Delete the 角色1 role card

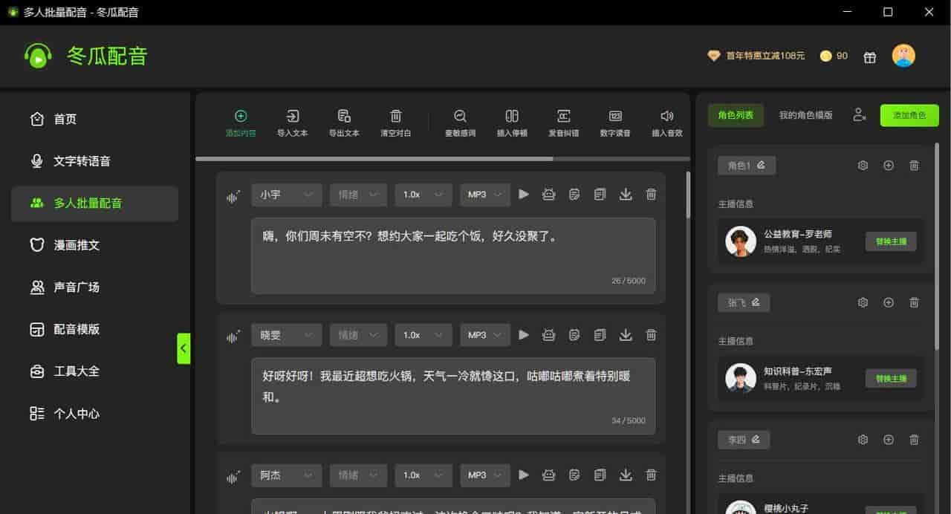point(915,166)
